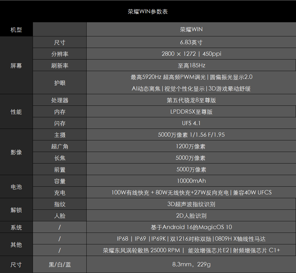
Task: Select the 充电 label cell
Action: [60, 193]
